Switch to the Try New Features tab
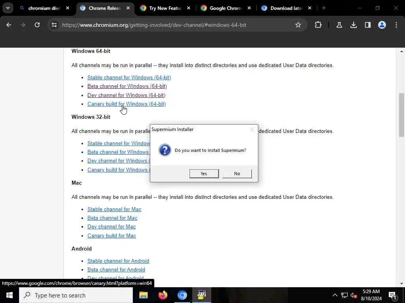This screenshot has width=405, height=303. (x=165, y=8)
